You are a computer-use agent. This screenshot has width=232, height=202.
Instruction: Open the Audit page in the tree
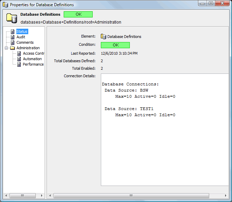(21, 37)
